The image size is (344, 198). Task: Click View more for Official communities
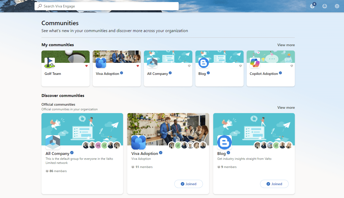point(286,107)
